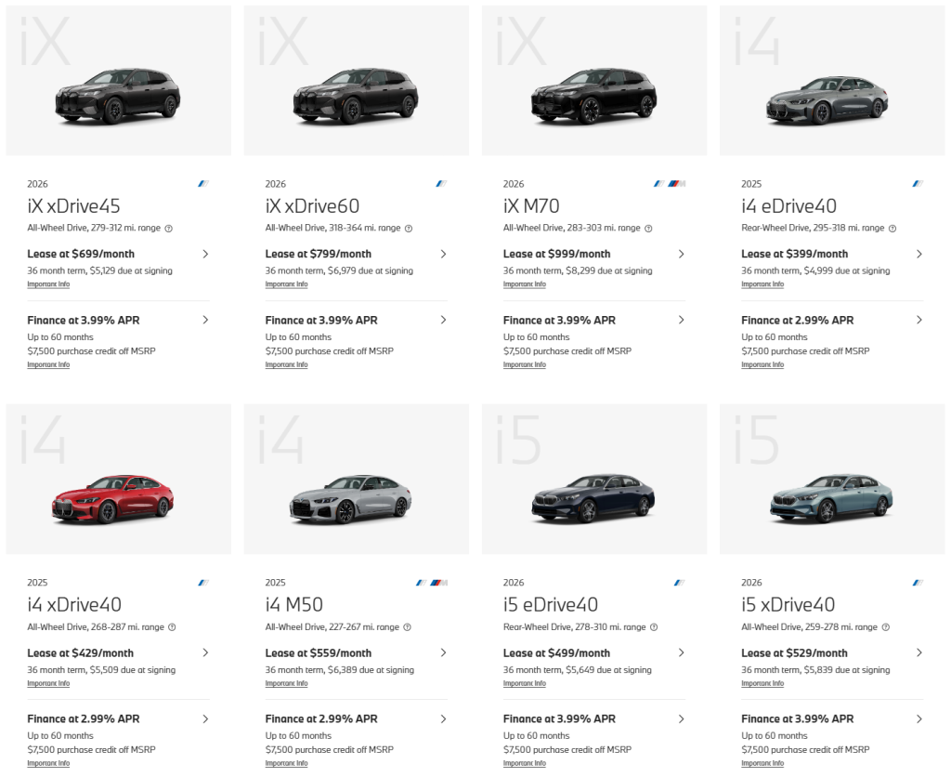Open the i5 xDrive40 model title
Viewport: 951px width, 777px height.
click(x=788, y=605)
